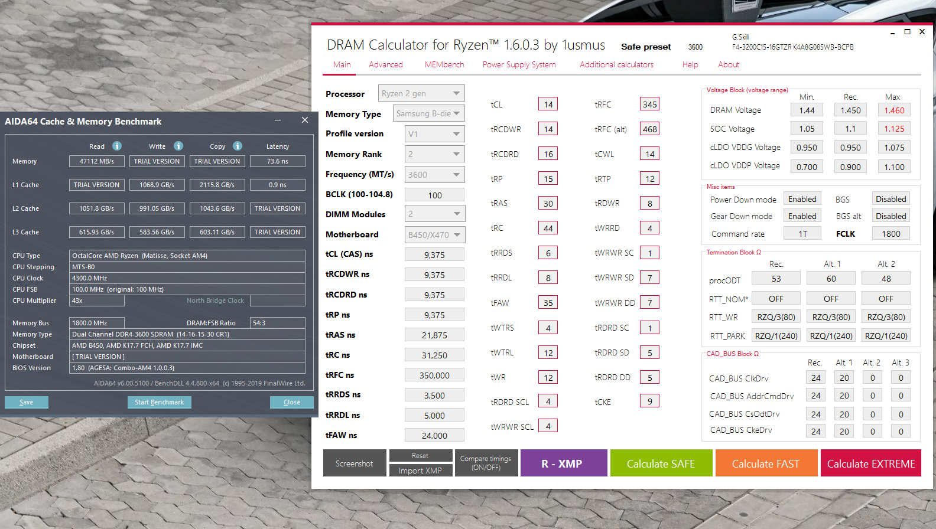Click the Gear Down mode Enabled value
The image size is (936, 529).
click(802, 216)
